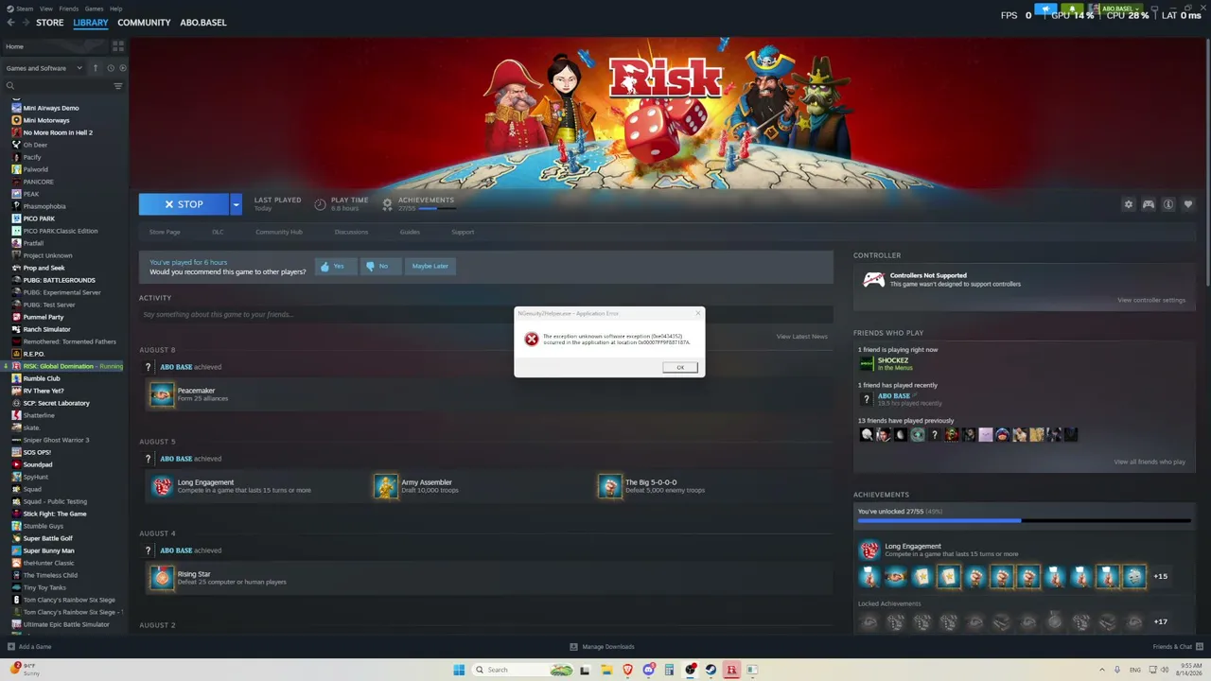Image resolution: width=1211 pixels, height=681 pixels.
Task: Click the activity status input field
Action: pyautogui.click(x=486, y=314)
